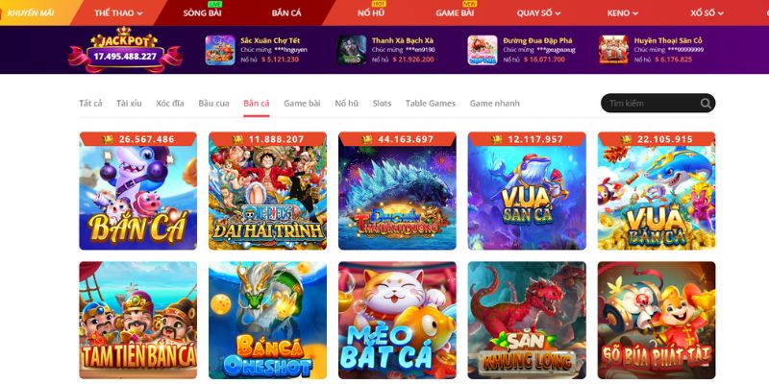Expand the Thể Thao dropdown menu
The width and height of the screenshot is (769, 384).
[118, 13]
